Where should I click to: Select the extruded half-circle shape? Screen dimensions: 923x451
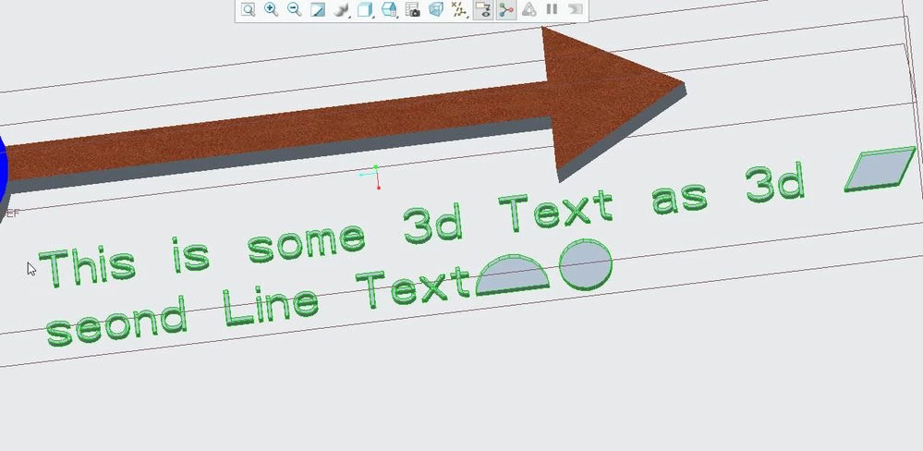512,275
